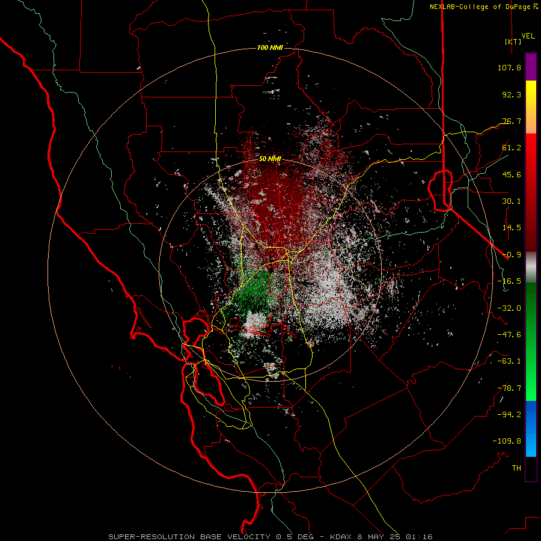The height and width of the screenshot is (541, 541).
Task: Click the TH threshold label
Action: [516, 468]
